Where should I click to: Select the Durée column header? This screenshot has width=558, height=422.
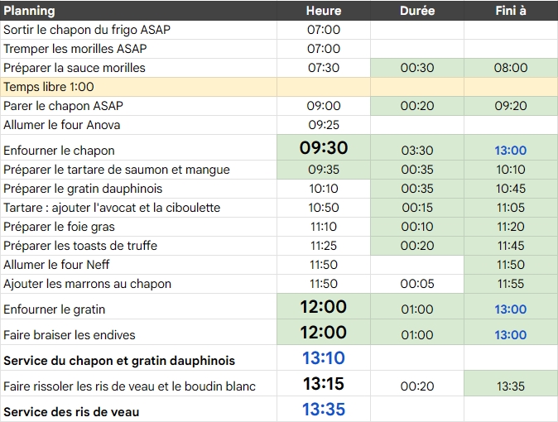(417, 11)
